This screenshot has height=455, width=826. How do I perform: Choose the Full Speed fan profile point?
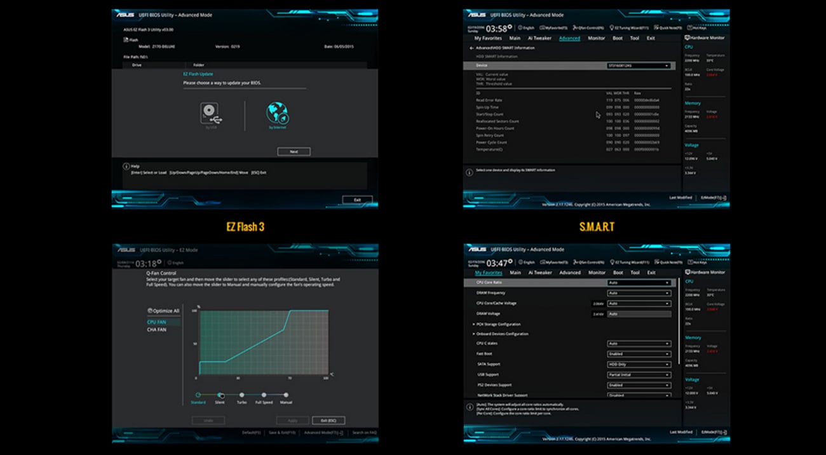click(264, 395)
